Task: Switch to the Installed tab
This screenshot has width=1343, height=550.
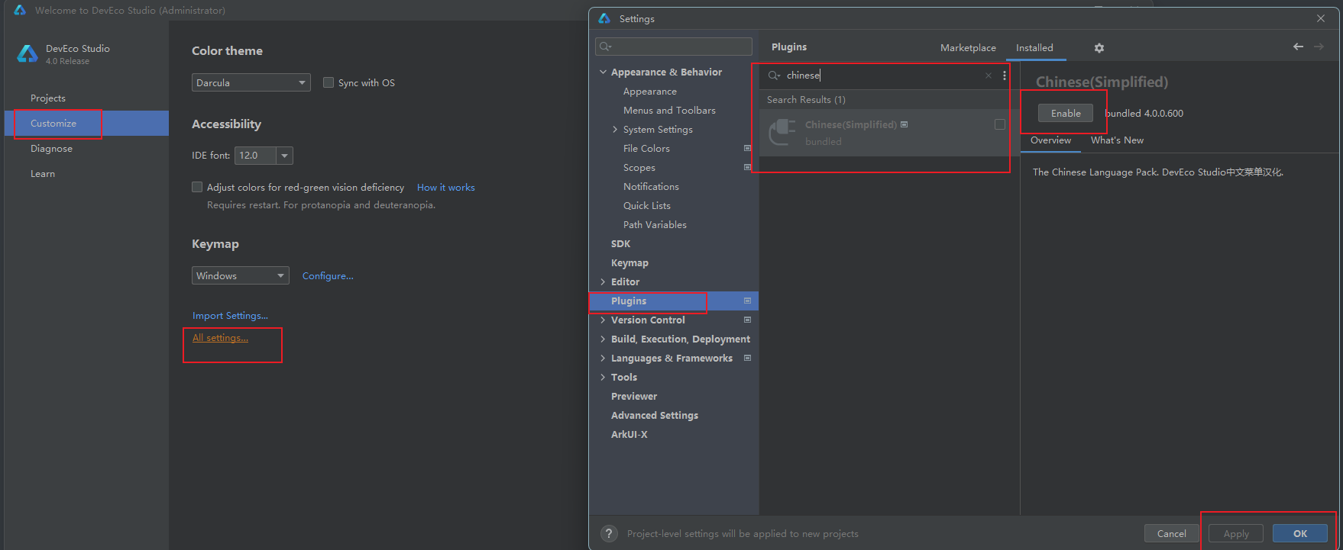Action: click(x=1034, y=47)
